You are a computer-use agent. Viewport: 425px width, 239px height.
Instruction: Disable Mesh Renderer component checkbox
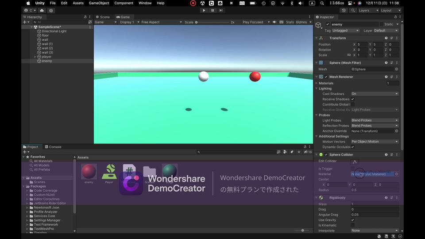click(x=326, y=77)
